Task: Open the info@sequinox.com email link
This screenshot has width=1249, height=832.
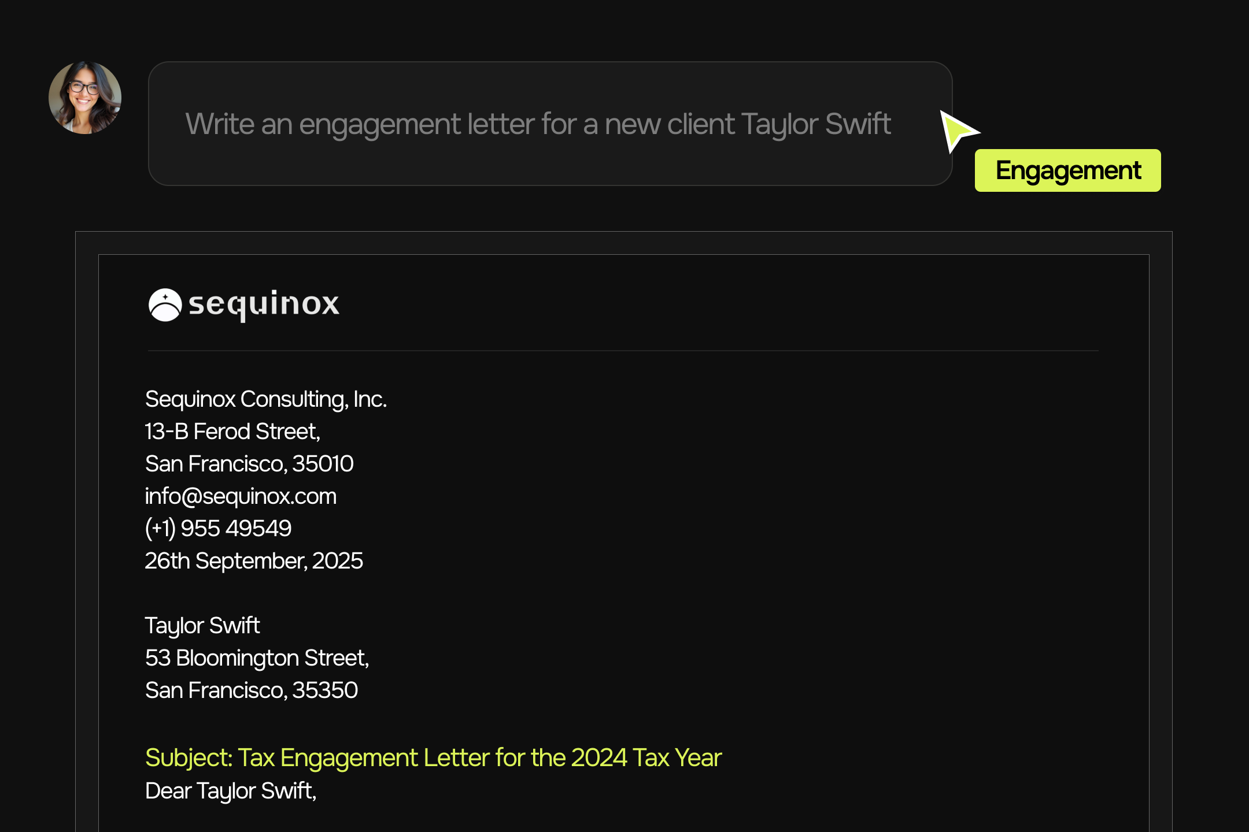Action: point(241,496)
